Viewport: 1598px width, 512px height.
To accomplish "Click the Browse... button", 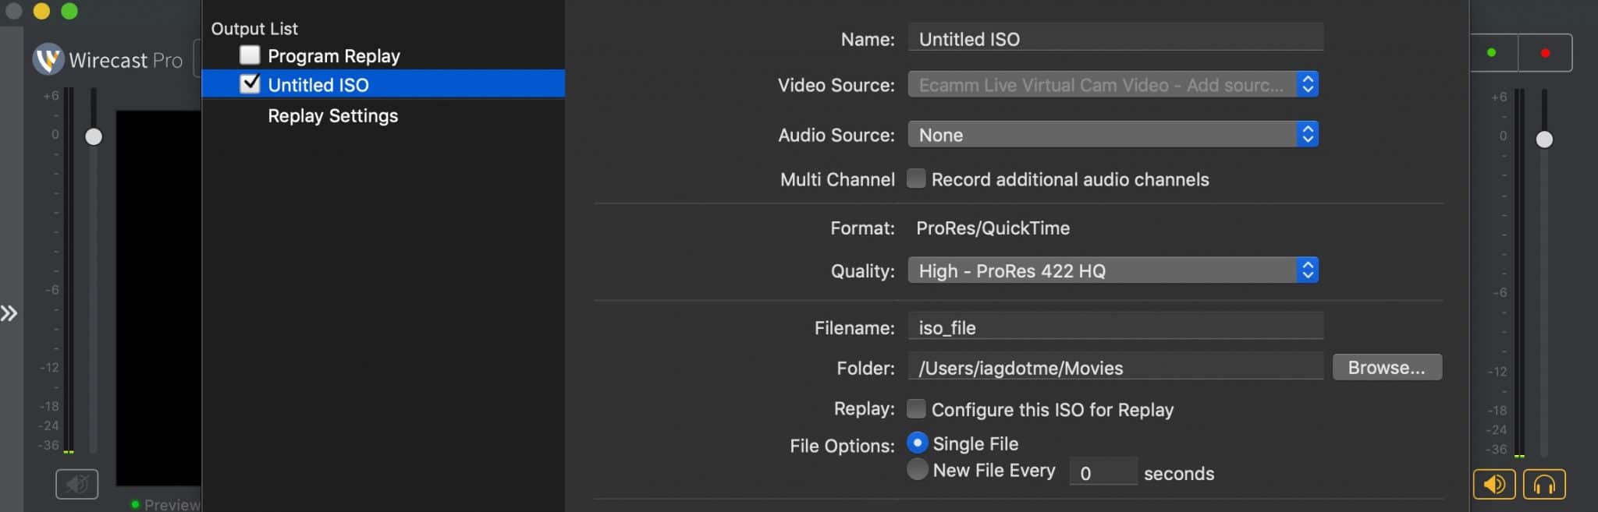I will click(1387, 367).
